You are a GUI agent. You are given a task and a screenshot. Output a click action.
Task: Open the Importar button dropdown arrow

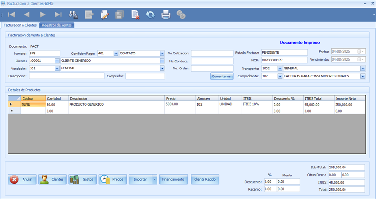pyautogui.click(x=155, y=179)
